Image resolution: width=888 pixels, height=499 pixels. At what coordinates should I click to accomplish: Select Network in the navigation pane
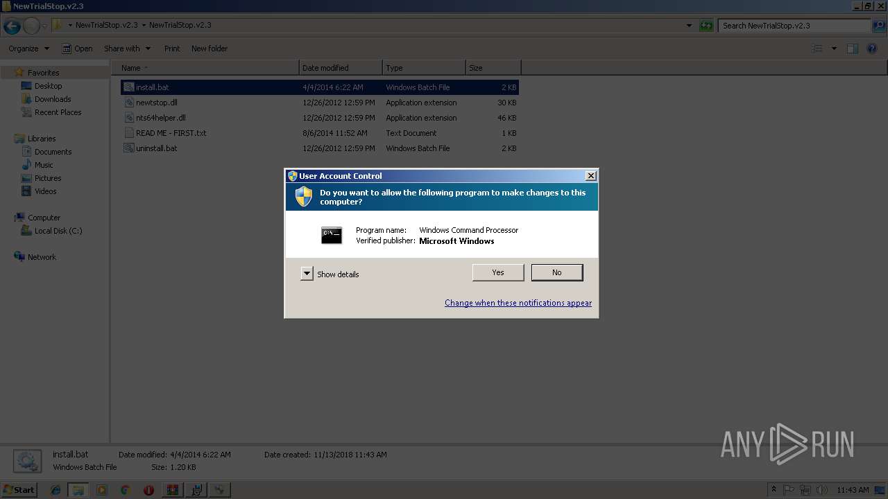tap(42, 257)
